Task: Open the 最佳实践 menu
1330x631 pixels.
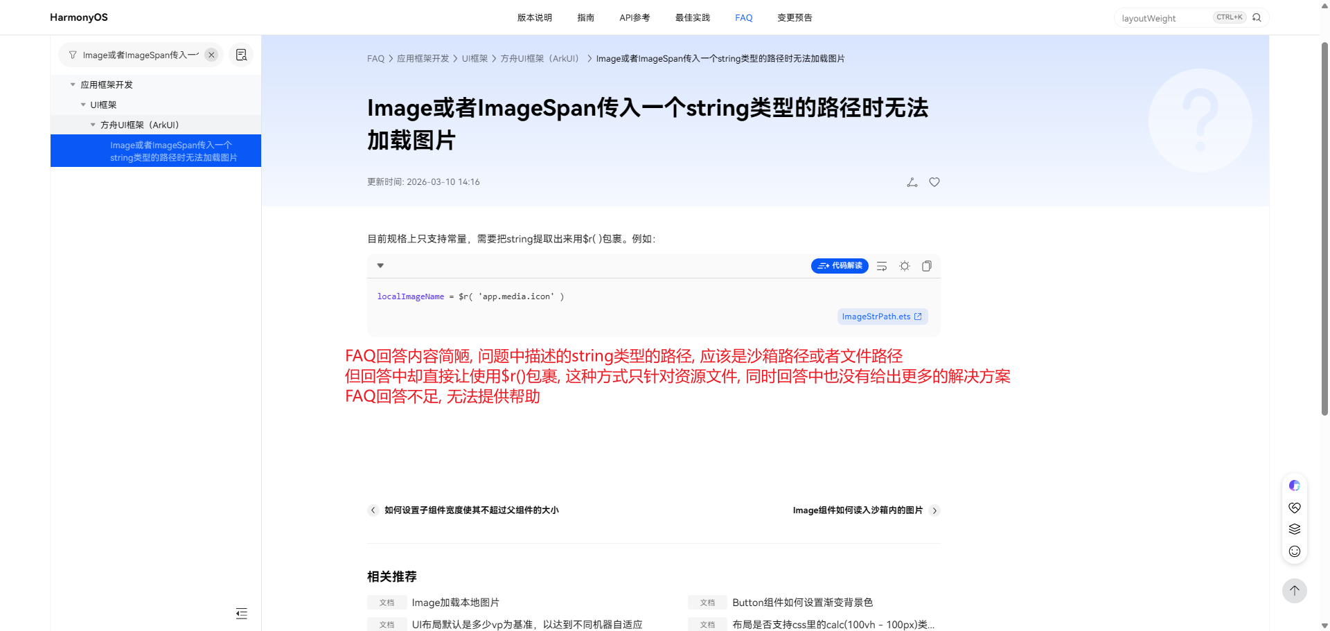Action: pyautogui.click(x=693, y=17)
